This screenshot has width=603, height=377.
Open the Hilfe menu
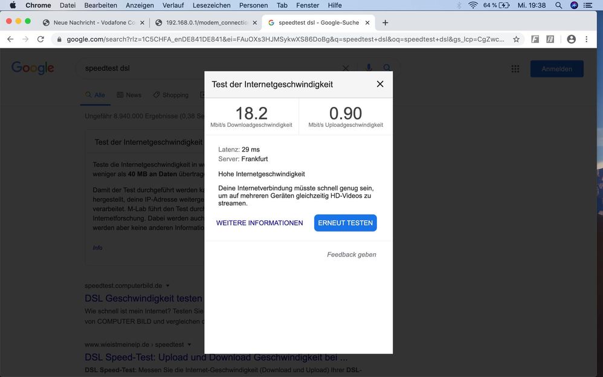pyautogui.click(x=335, y=5)
